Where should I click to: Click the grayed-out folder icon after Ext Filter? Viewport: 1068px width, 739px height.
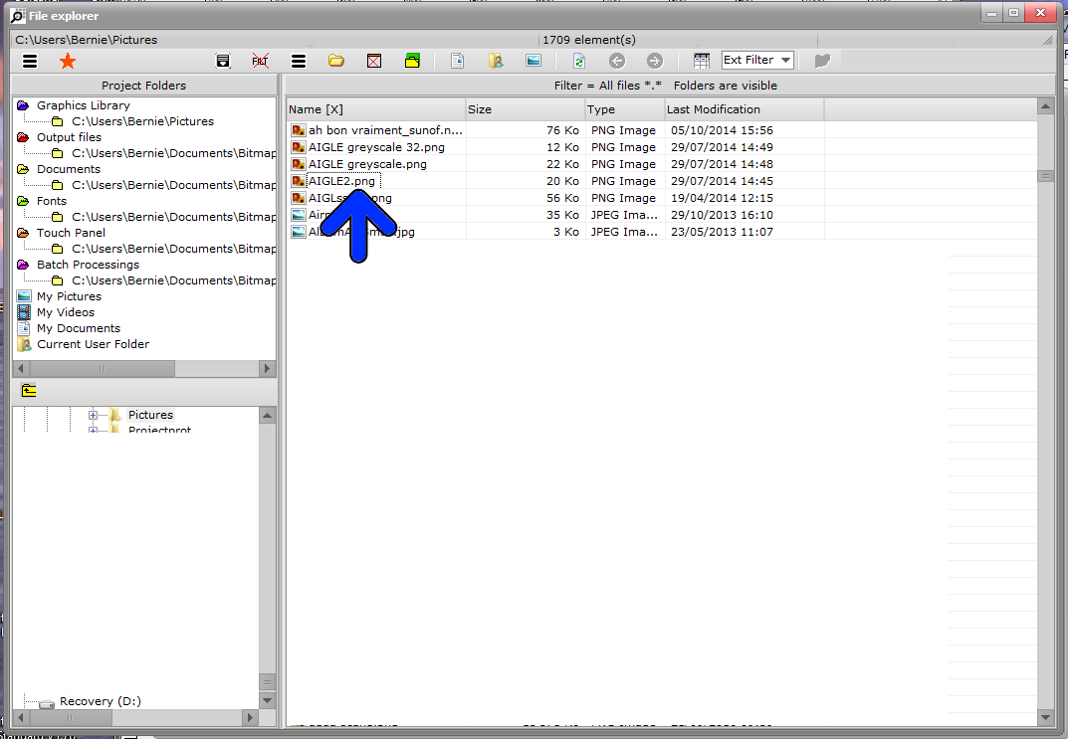[x=822, y=61]
